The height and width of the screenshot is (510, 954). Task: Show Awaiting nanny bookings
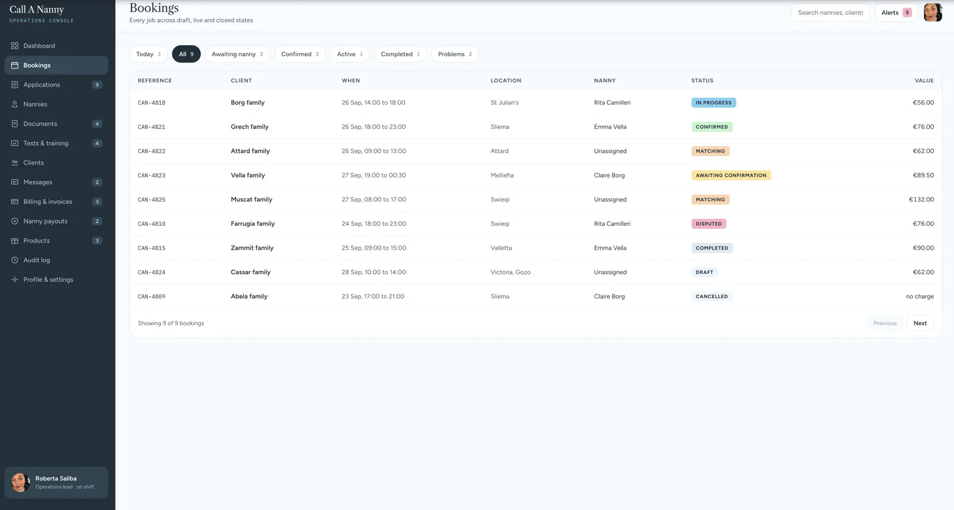(x=237, y=54)
